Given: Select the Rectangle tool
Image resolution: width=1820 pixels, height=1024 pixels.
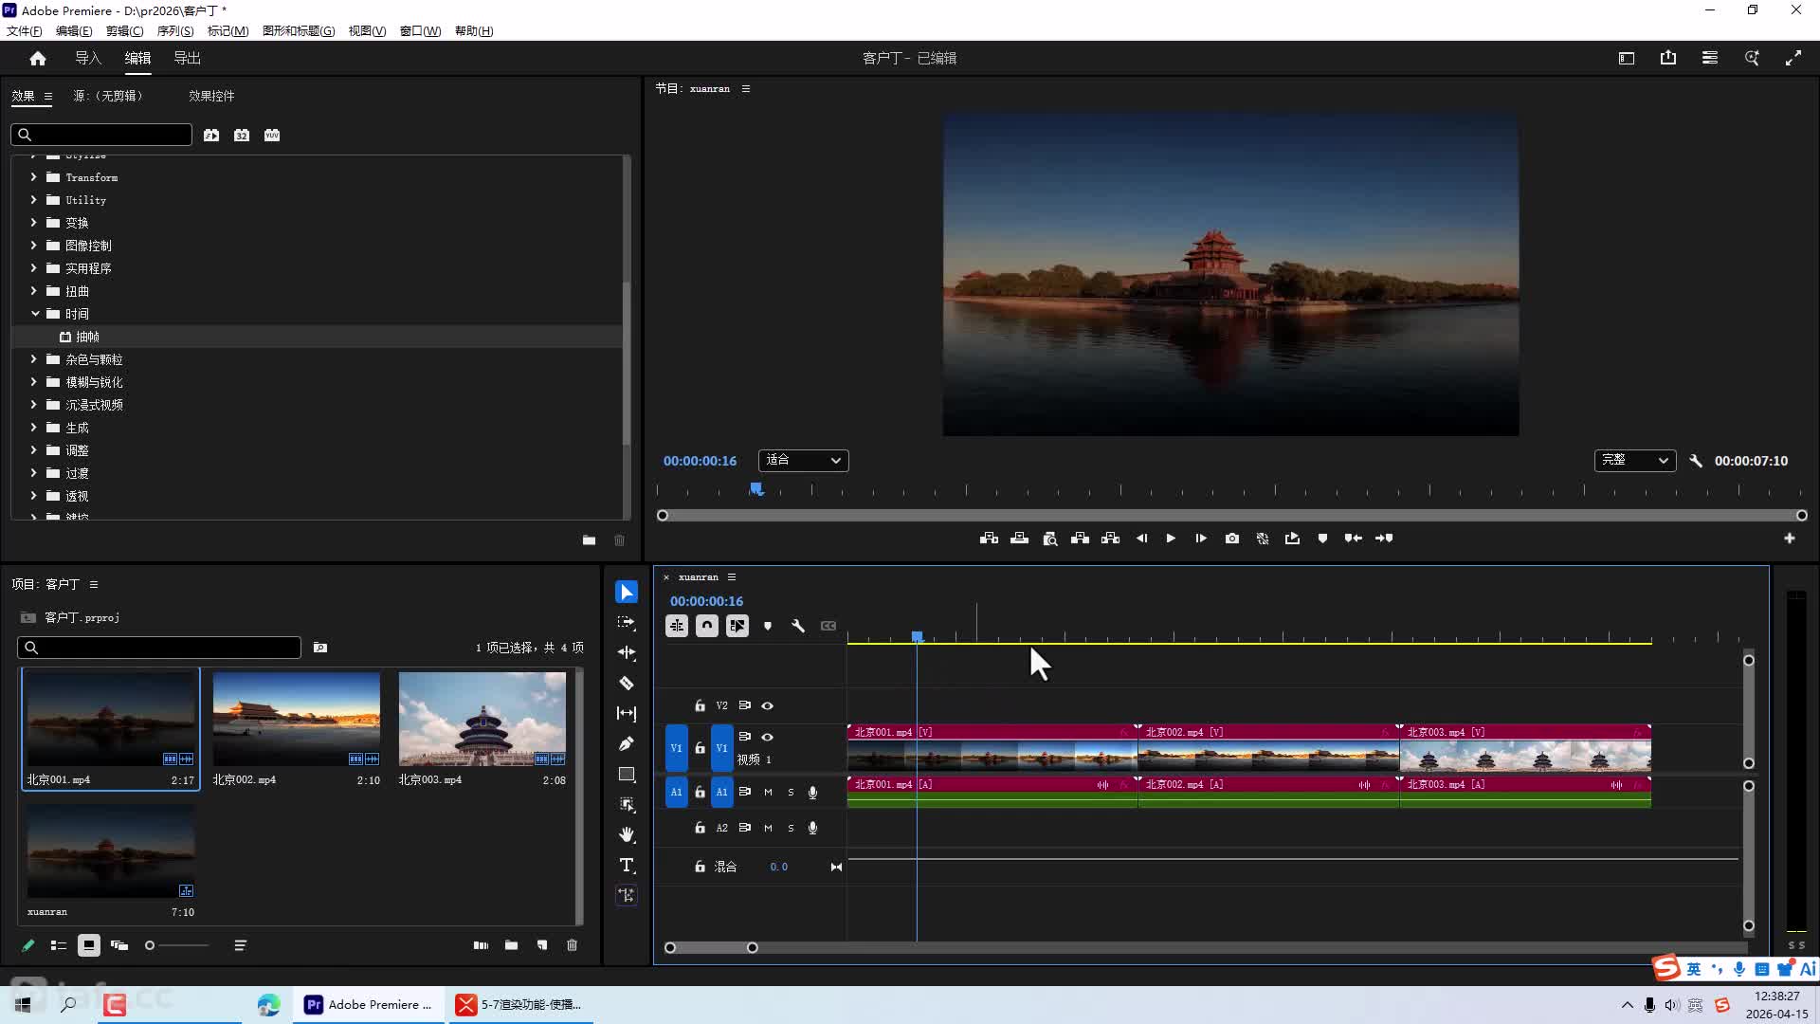Looking at the screenshot, I should 627,775.
